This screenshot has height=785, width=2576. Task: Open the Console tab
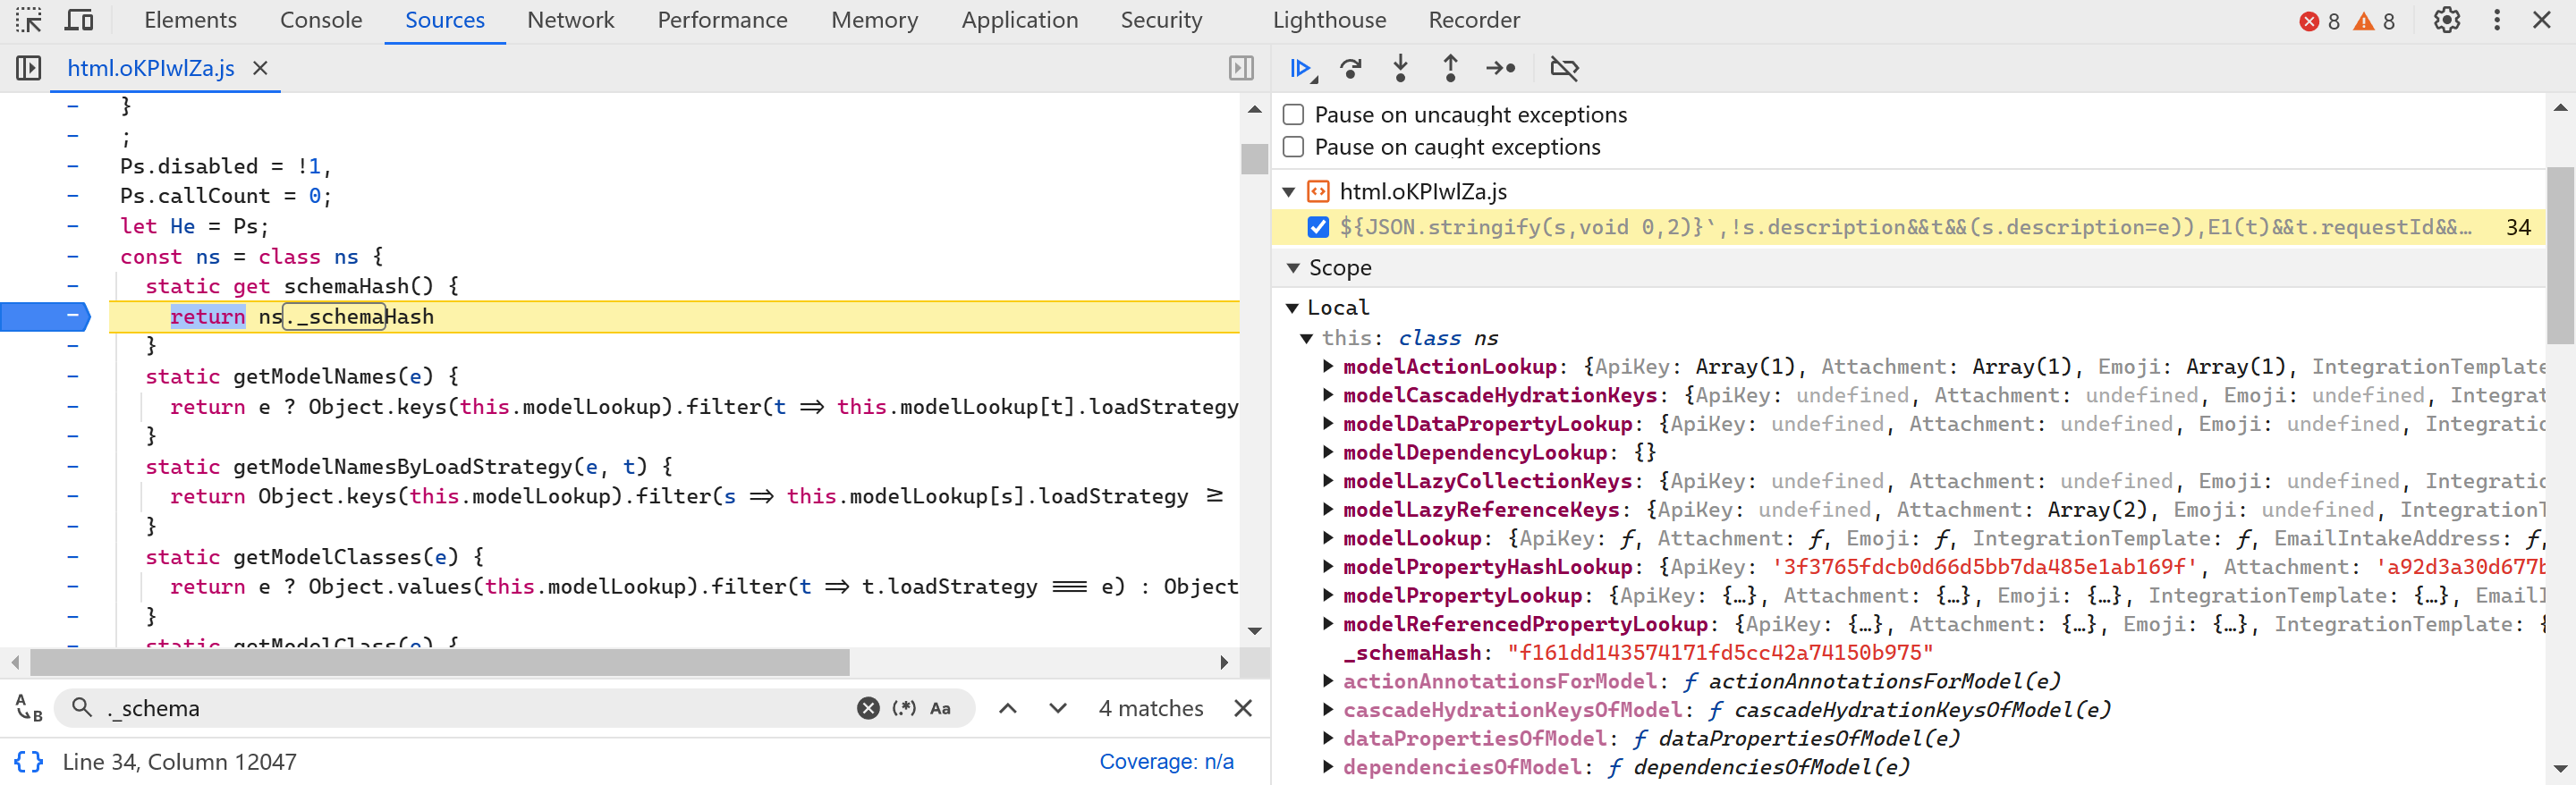[x=320, y=20]
